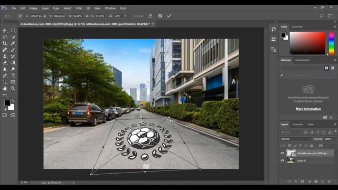
Task: Toggle the layer filter switch in the Layers panel
Action: [x=335, y=132]
